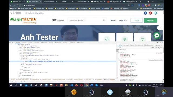Screen dimensions: 173x97
Task: Open Other bookmarks folder
Action: pyautogui.click(x=146, y=8)
